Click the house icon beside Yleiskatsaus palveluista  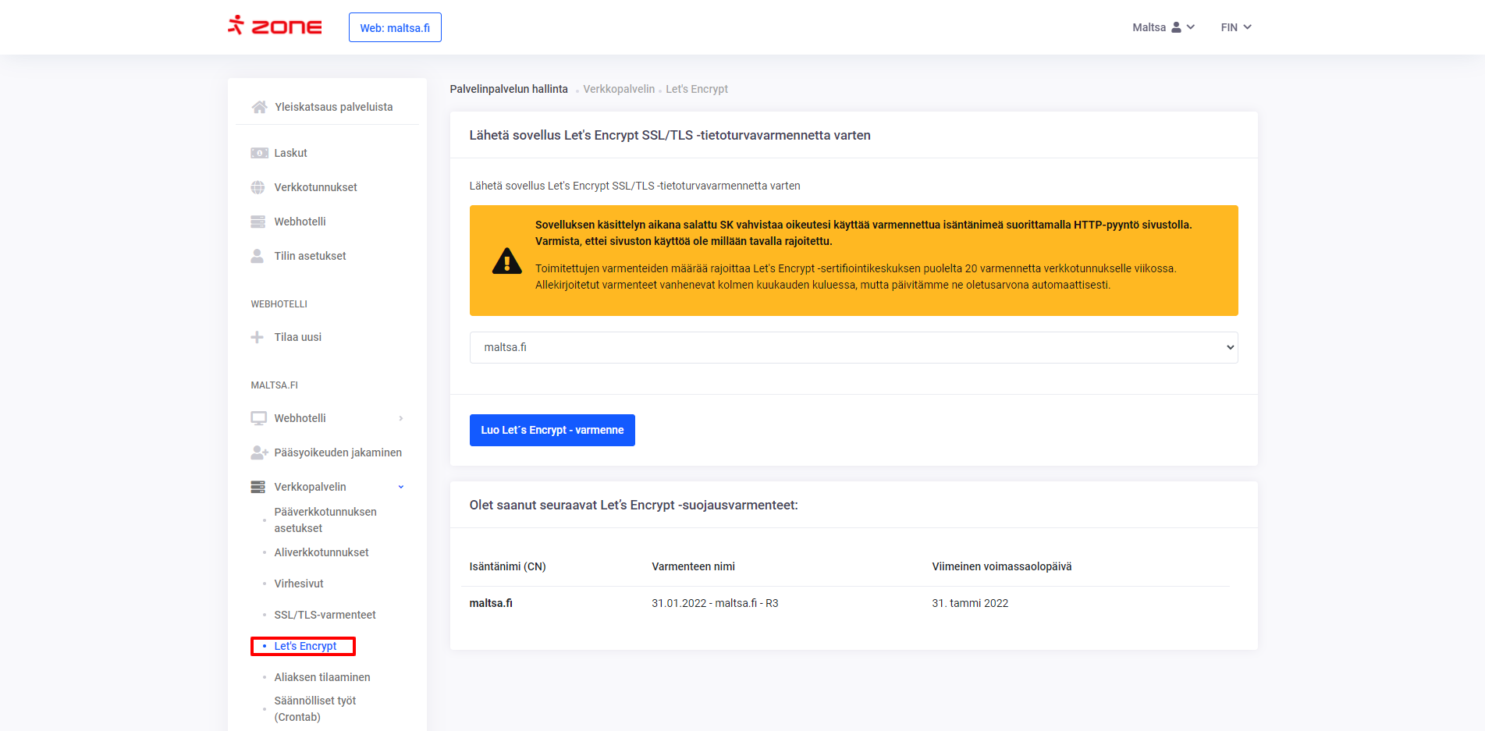(259, 107)
